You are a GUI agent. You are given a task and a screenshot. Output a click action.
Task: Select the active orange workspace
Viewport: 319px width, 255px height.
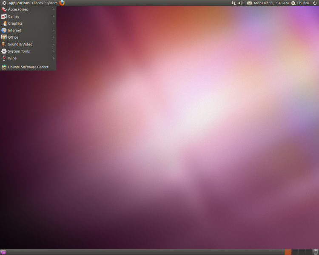(288, 252)
